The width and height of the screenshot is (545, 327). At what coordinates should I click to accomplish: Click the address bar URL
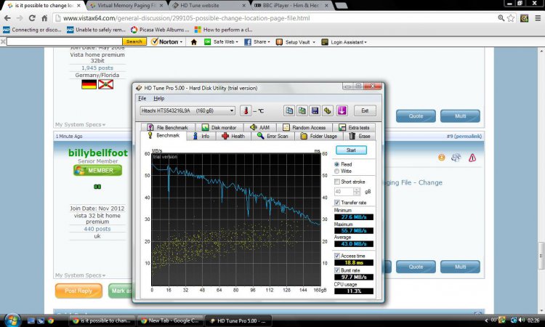coord(186,18)
